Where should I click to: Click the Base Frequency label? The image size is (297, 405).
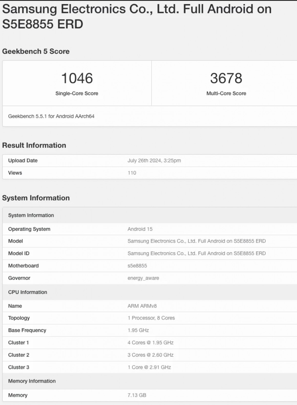[27, 330]
